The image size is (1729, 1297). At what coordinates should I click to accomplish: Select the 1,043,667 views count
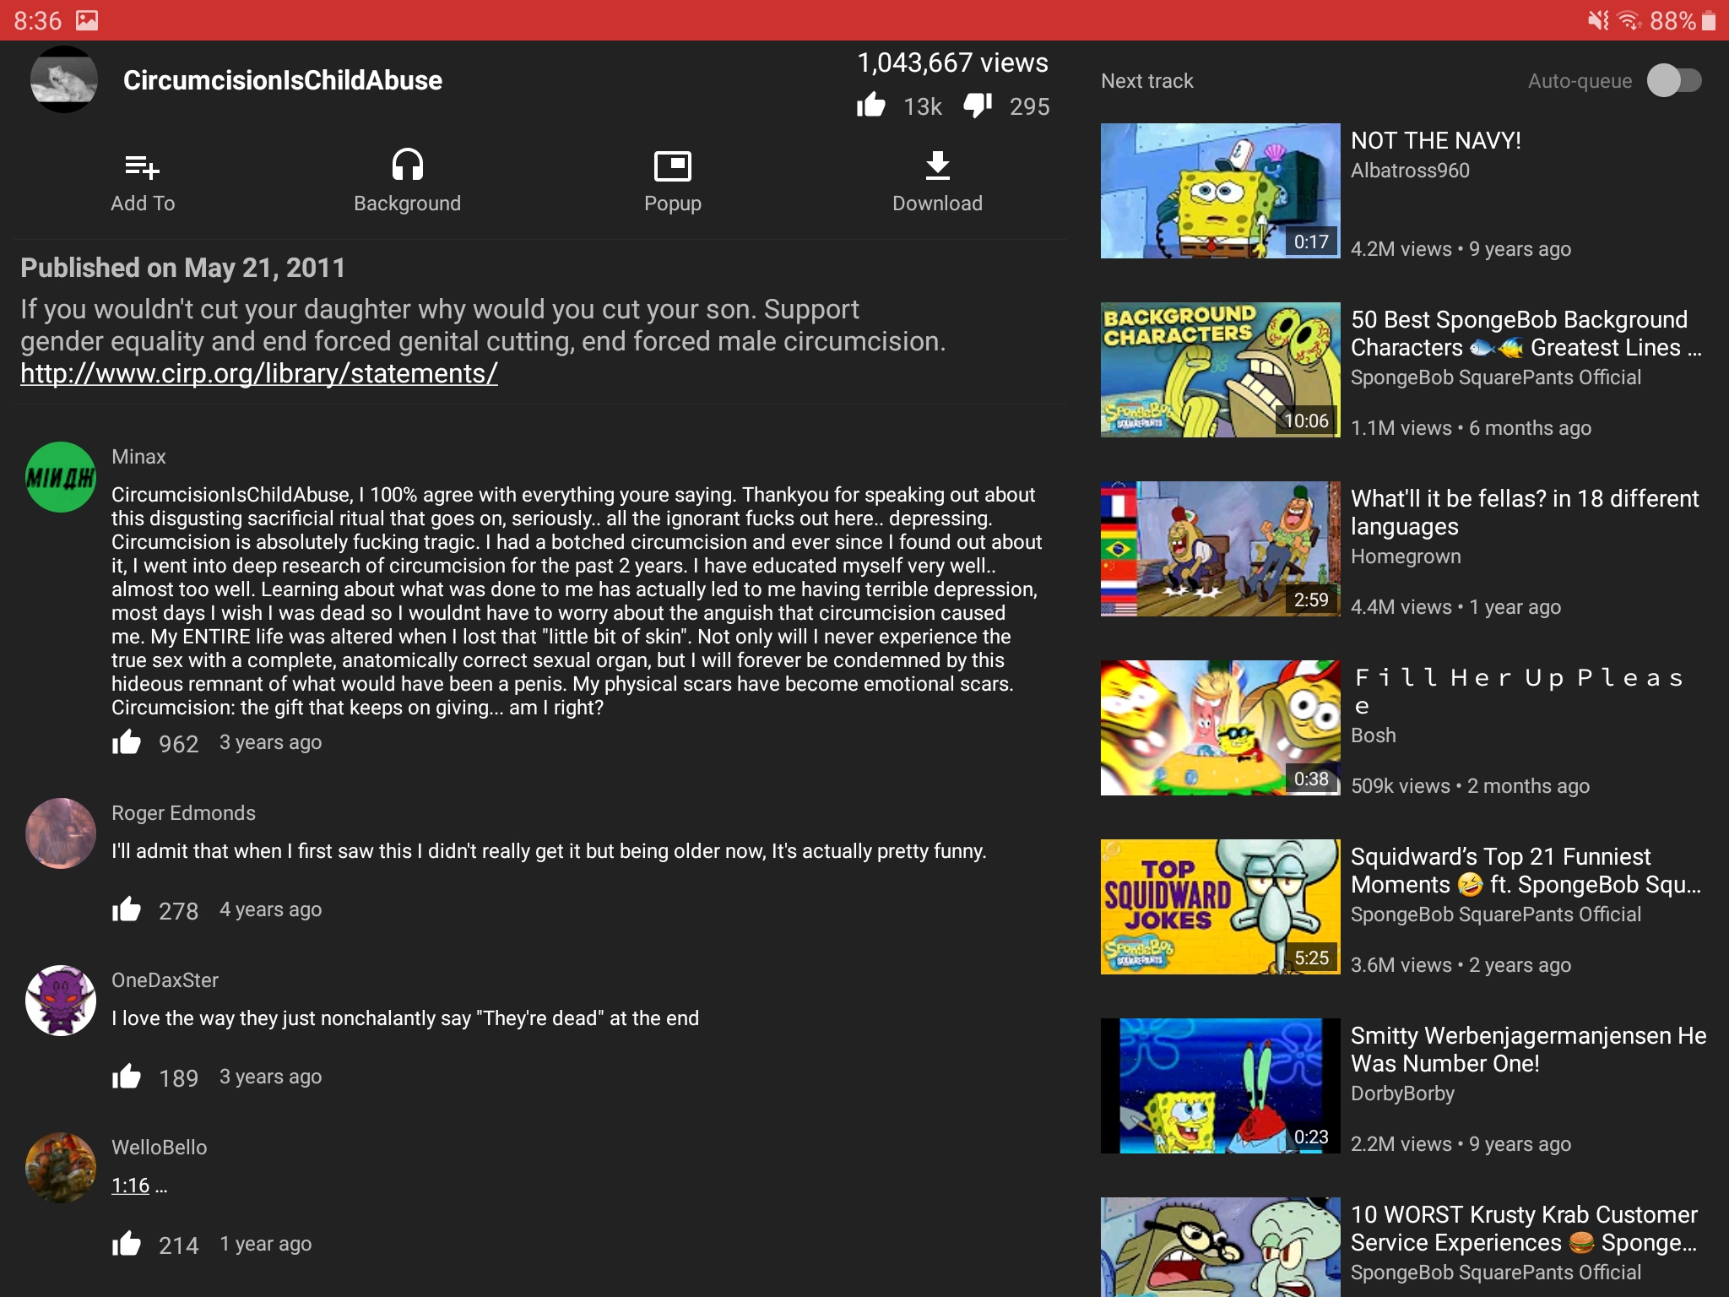point(952,62)
